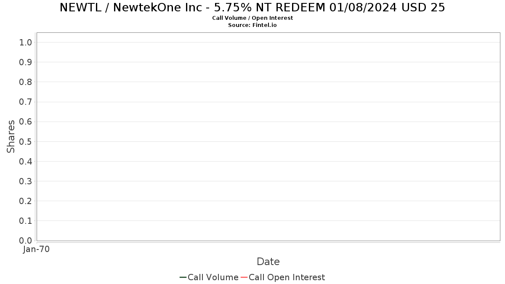The height and width of the screenshot is (284, 505).
Task: Click the 0.1 y-axis tick label
Action: tap(26, 221)
